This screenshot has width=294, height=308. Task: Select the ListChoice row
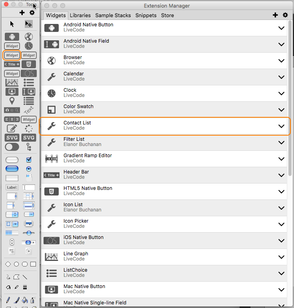(164, 273)
